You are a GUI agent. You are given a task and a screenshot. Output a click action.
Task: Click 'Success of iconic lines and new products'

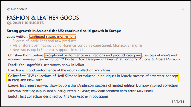click(44, 41)
